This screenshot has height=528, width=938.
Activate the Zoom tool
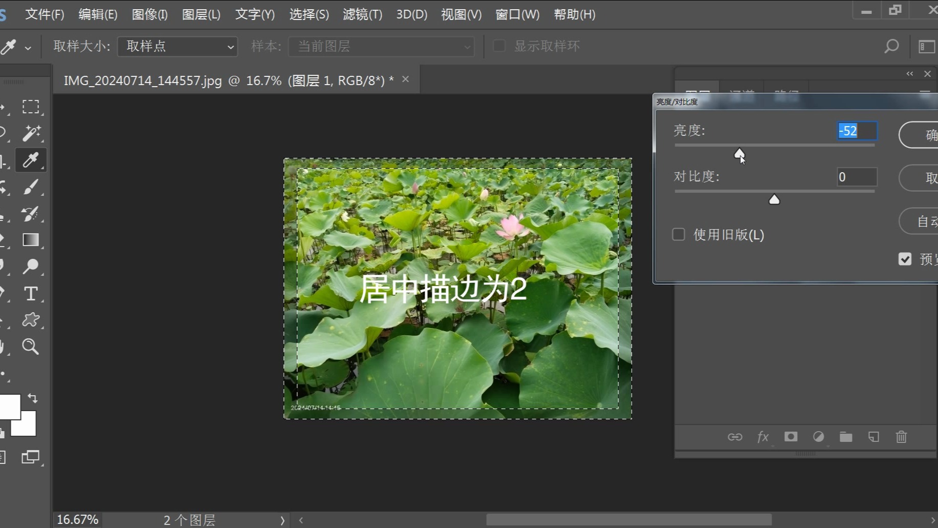[31, 347]
